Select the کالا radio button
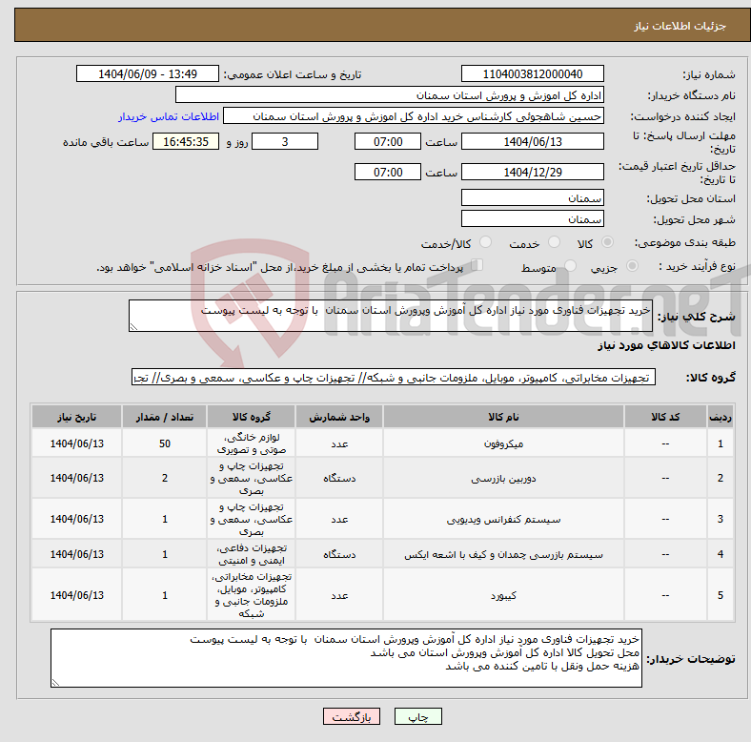 coord(607,242)
